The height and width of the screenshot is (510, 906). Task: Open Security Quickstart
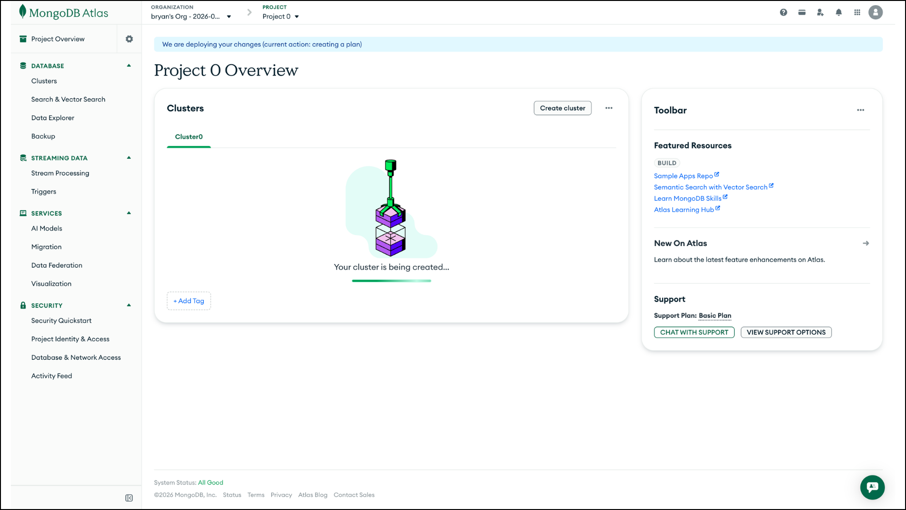point(61,320)
